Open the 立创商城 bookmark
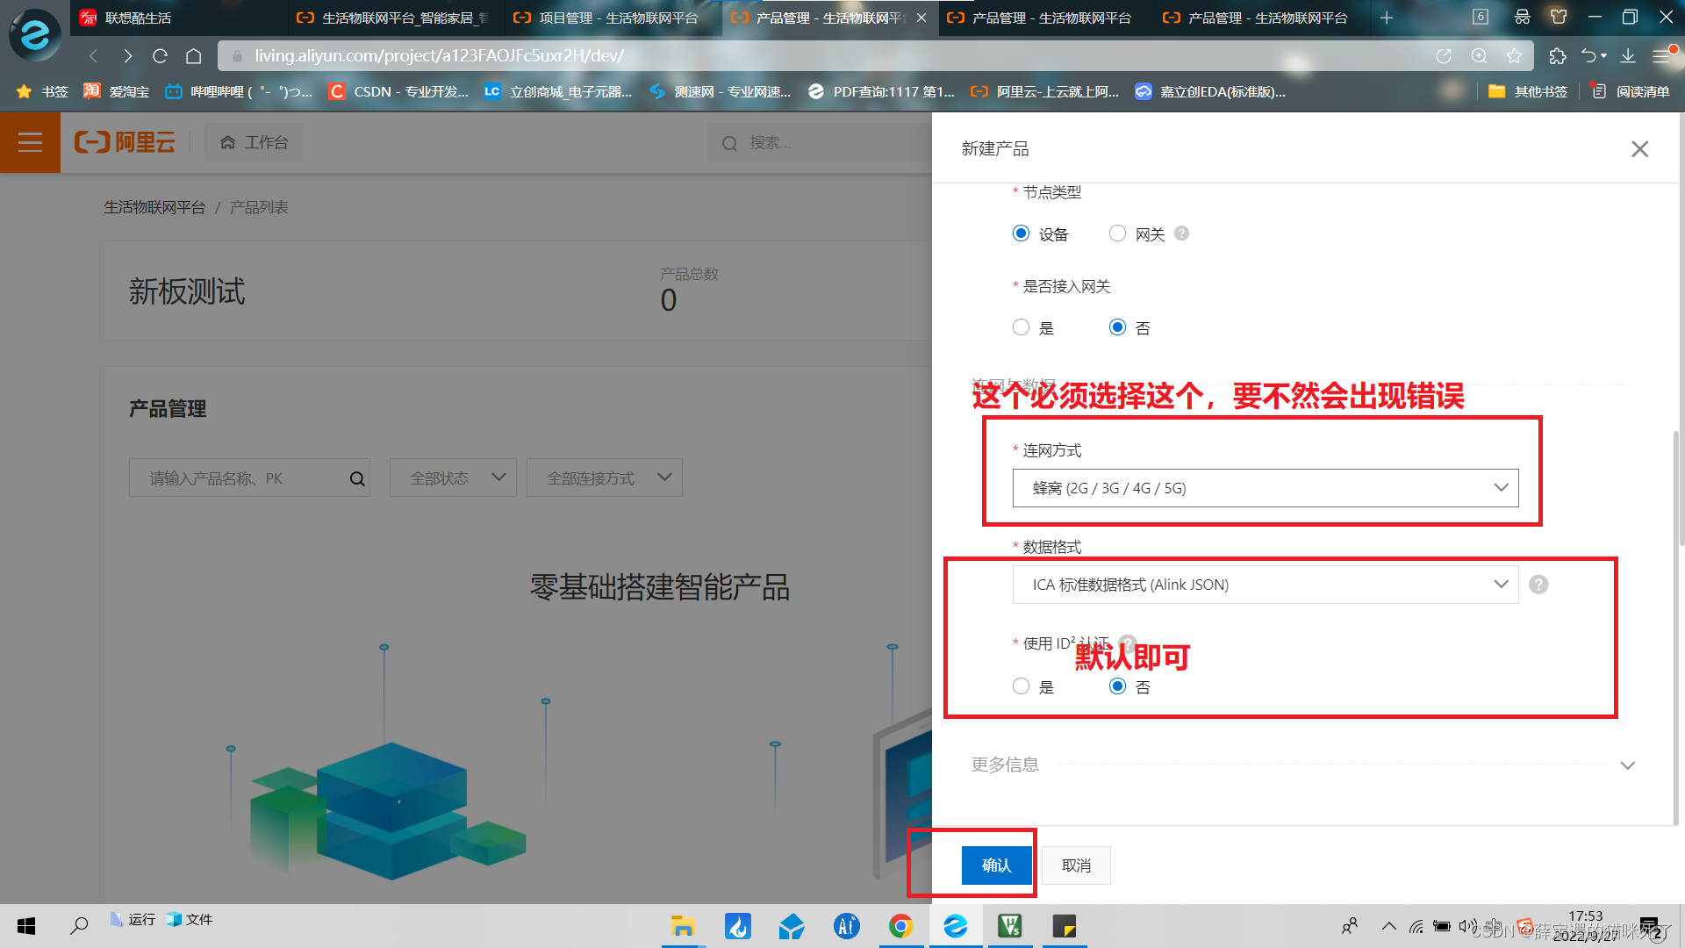Image resolution: width=1685 pixels, height=948 pixels. click(x=558, y=91)
